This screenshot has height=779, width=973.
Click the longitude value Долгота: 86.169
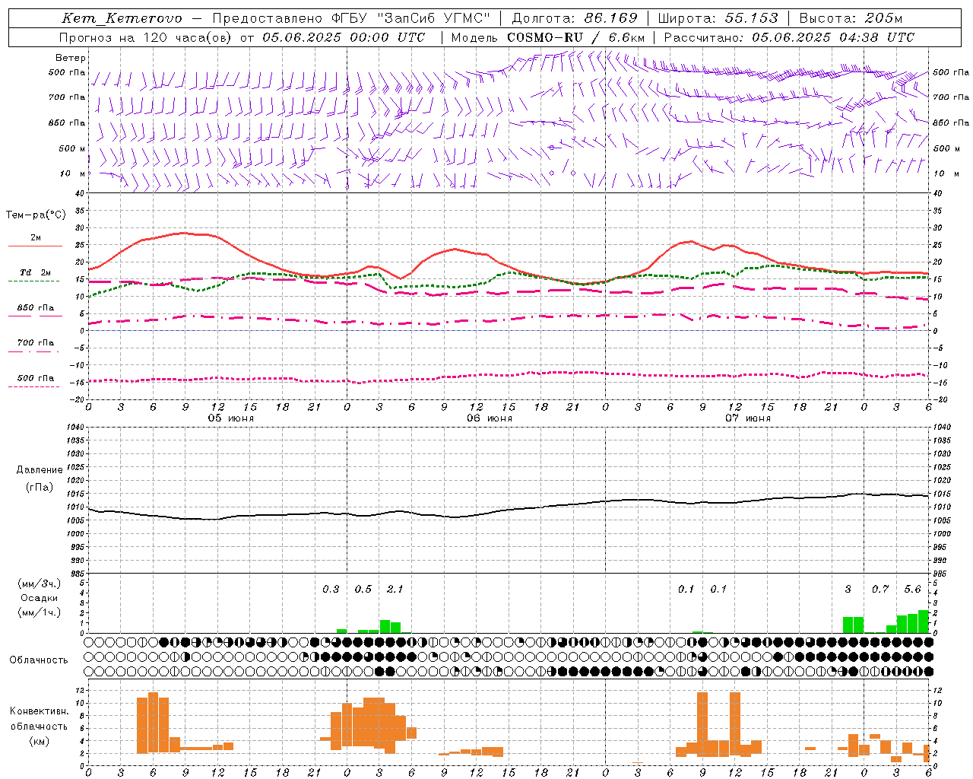click(x=575, y=18)
